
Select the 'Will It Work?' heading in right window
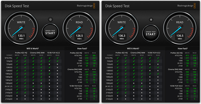pyautogui.click(x=133, y=49)
